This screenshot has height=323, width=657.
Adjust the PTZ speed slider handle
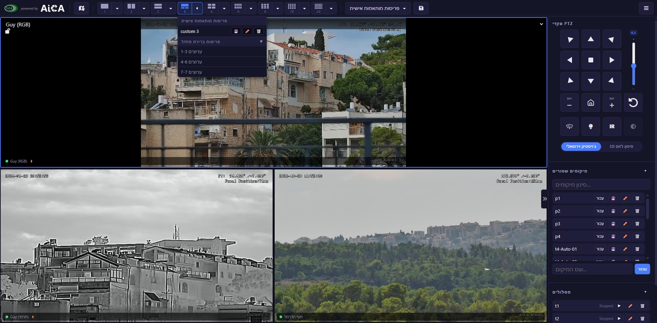[x=633, y=66]
